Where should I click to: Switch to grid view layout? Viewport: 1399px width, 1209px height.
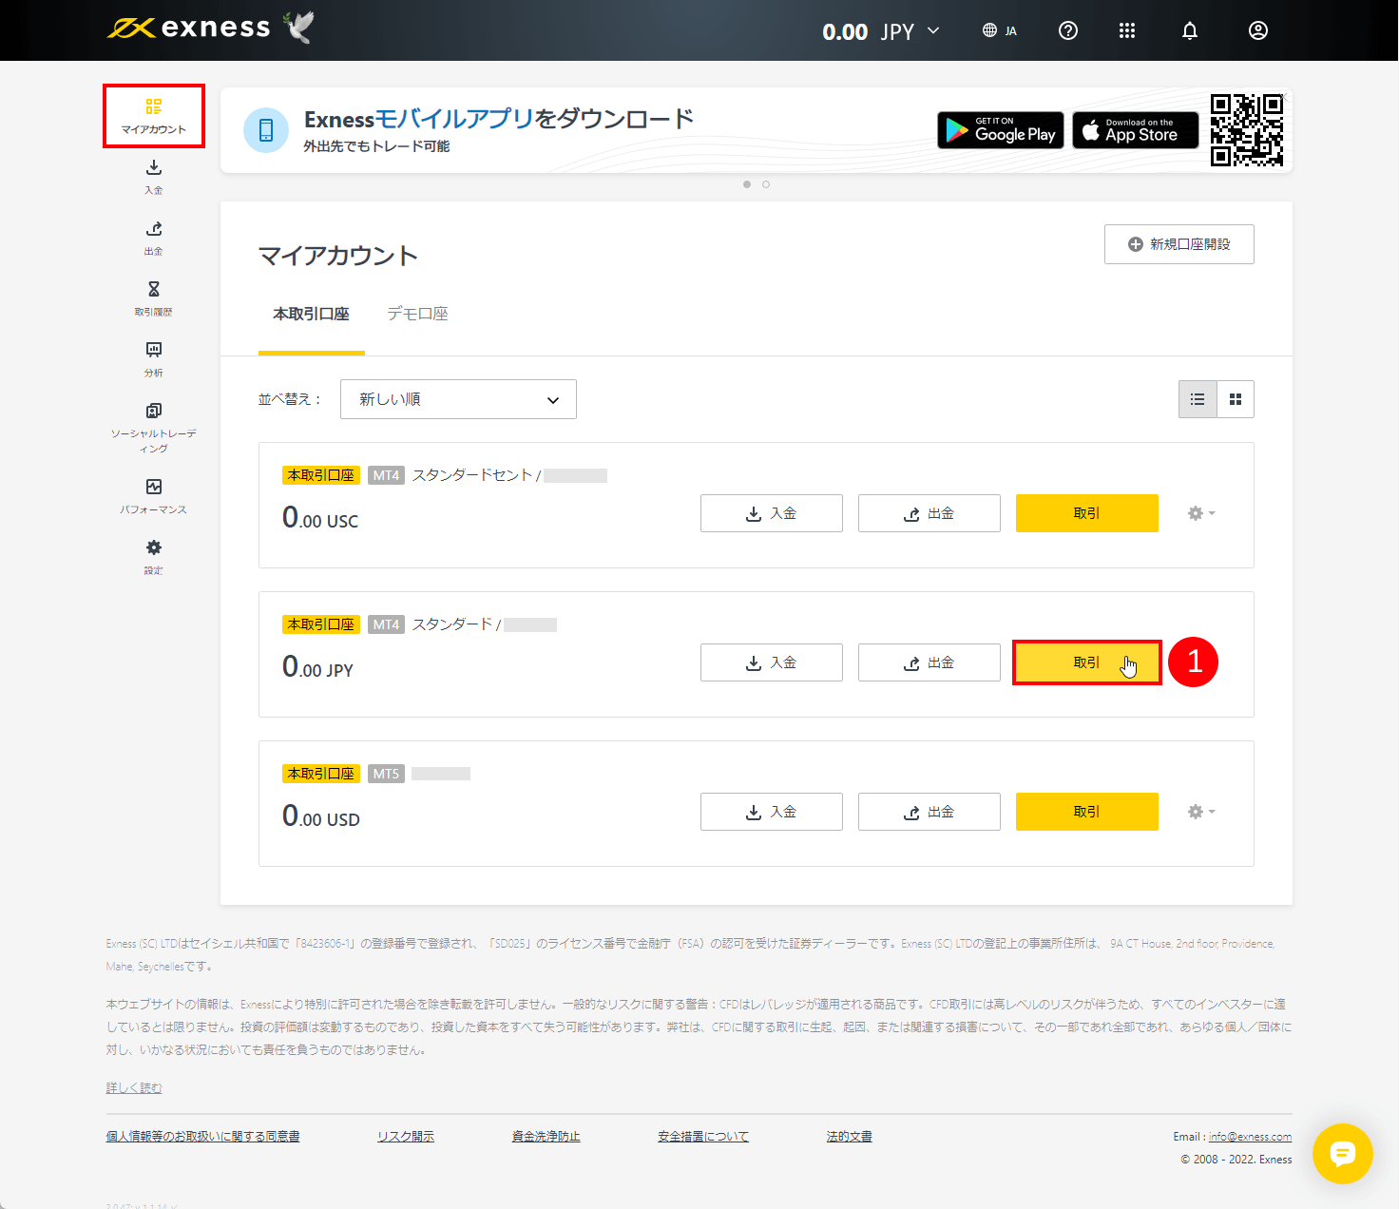1236,399
